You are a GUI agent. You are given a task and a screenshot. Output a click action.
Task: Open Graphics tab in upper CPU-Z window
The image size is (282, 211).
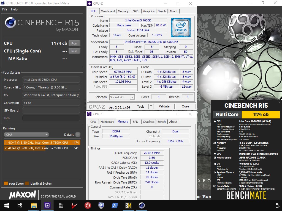pos(149,11)
